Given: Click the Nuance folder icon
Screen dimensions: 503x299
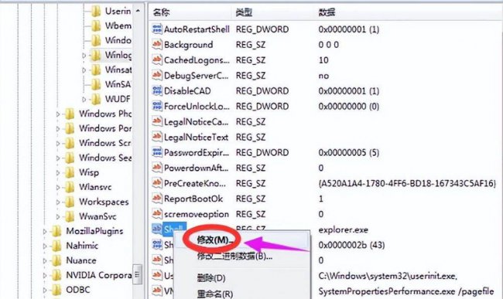Looking at the screenshot, I should click(x=56, y=260).
